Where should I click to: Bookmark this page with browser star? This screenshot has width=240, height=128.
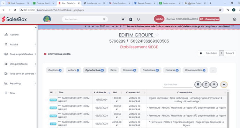[x=220, y=10]
